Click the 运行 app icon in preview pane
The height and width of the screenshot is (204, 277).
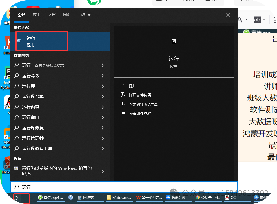tap(174, 41)
